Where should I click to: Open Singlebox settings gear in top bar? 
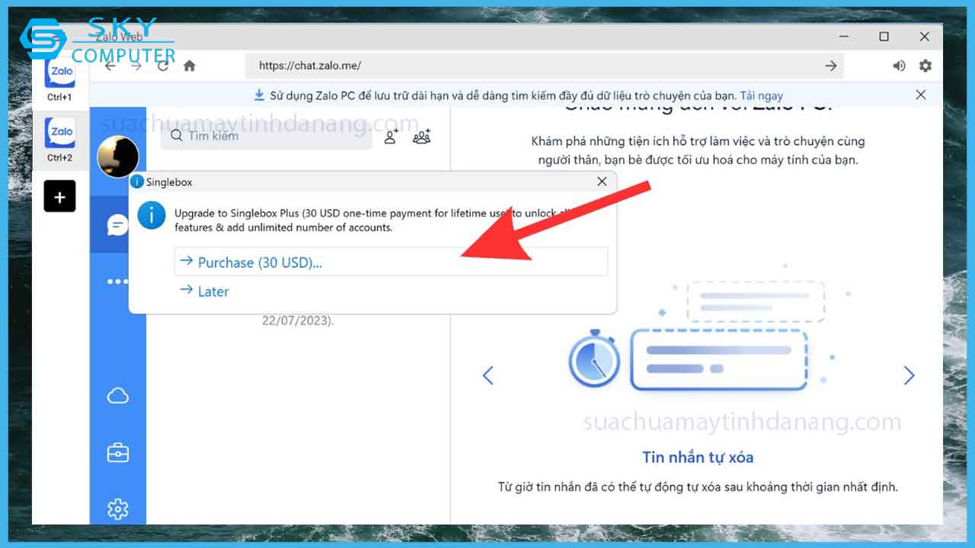point(925,66)
